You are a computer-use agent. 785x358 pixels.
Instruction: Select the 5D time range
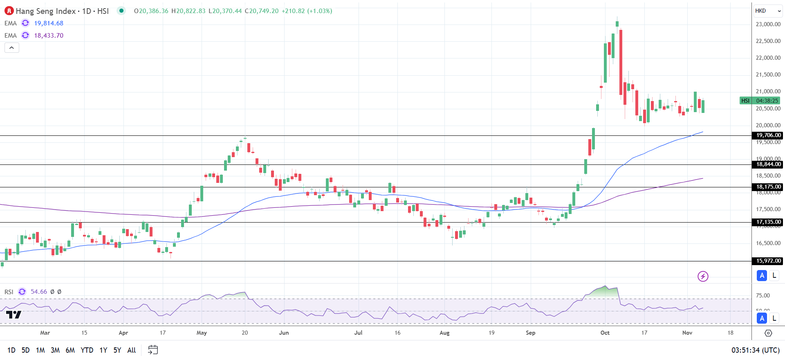pos(25,350)
